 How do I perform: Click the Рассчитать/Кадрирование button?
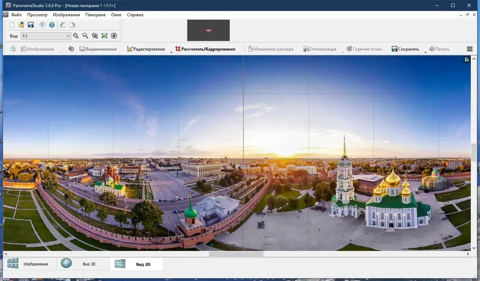pyautogui.click(x=205, y=49)
